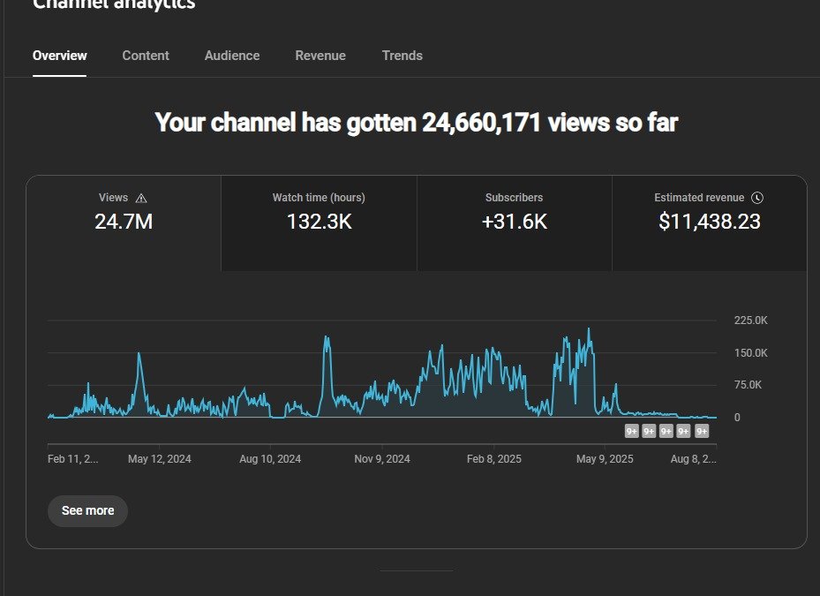Show the Watch time (hours) chart
This screenshot has width=820, height=596.
(x=319, y=223)
